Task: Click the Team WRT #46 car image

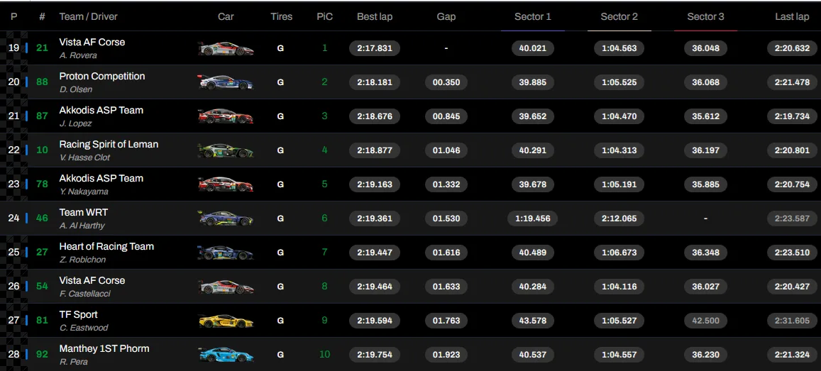Action: coord(225,218)
